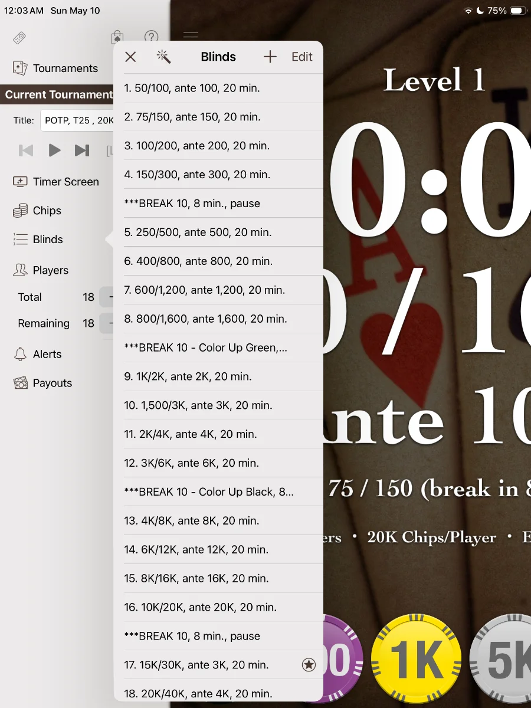Open the shopping bag store icon
The height and width of the screenshot is (708, 531).
117,38
